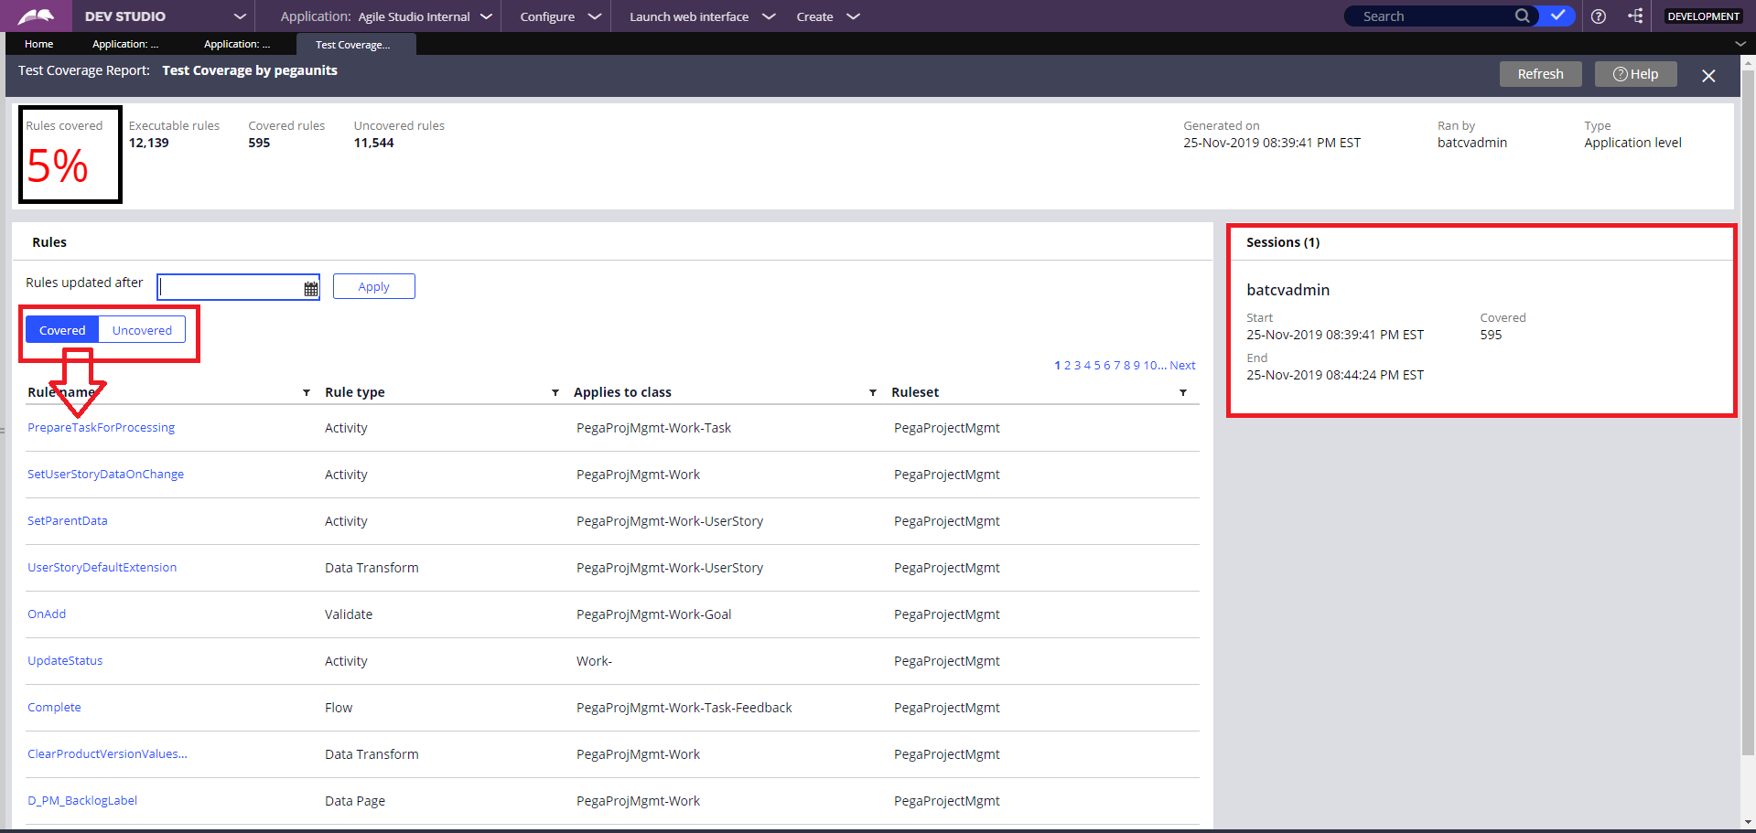Select the Test Coverage tab
This screenshot has height=833, width=1756.
click(356, 45)
